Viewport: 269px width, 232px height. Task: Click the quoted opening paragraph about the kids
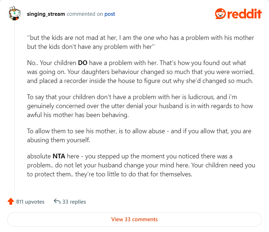(141, 42)
